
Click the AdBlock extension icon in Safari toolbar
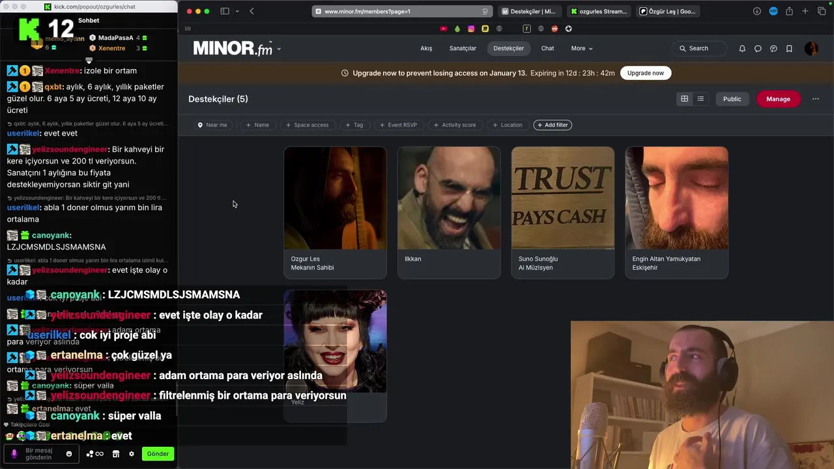pyautogui.click(x=773, y=11)
